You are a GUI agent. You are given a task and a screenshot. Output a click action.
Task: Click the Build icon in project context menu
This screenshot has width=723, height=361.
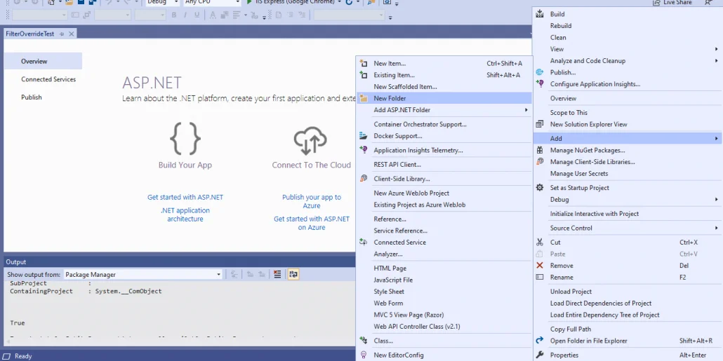[x=540, y=14]
